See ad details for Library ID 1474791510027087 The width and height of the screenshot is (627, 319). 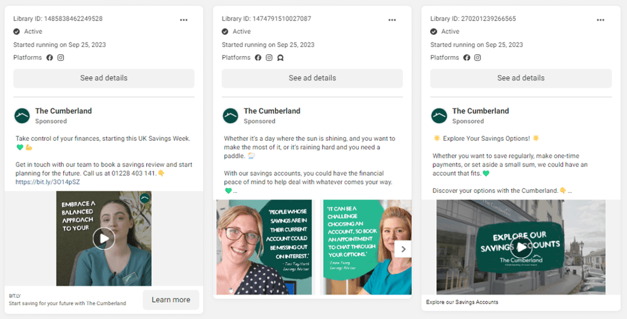click(x=312, y=78)
